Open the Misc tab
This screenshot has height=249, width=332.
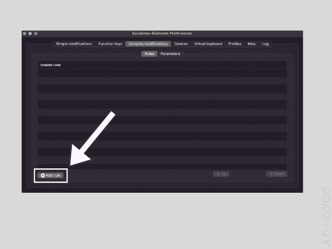[x=251, y=44]
